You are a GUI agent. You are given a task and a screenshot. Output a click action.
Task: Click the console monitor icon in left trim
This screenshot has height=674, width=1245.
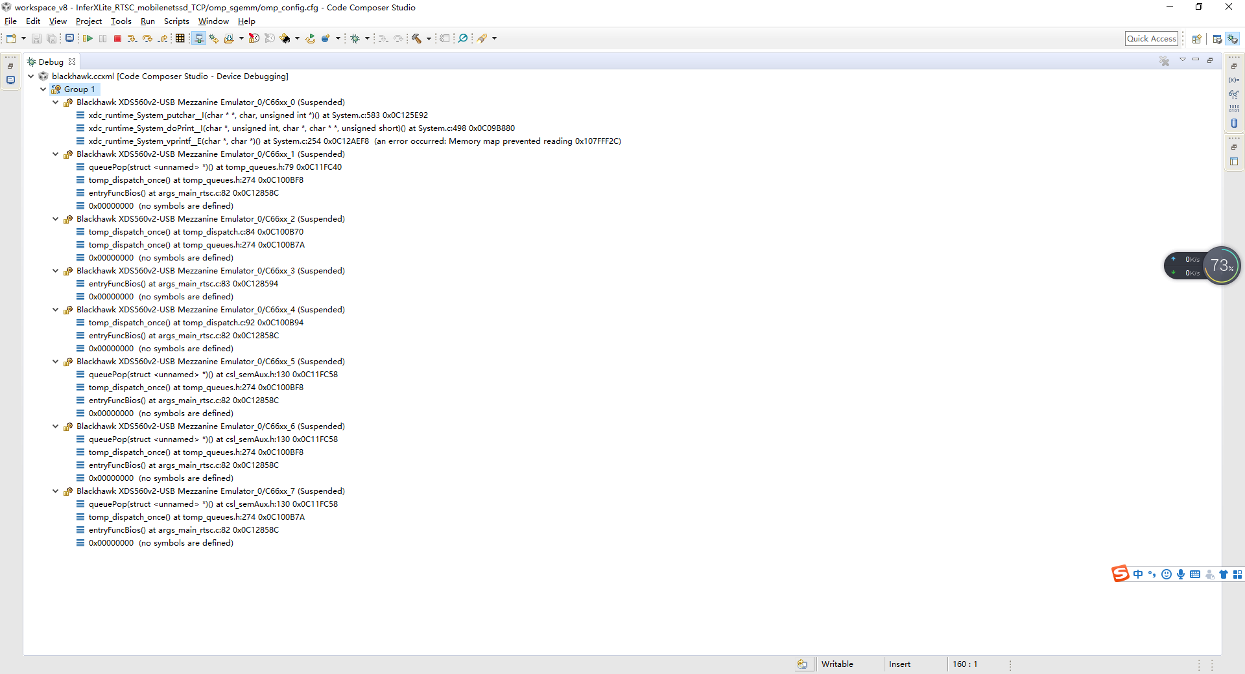[10, 80]
